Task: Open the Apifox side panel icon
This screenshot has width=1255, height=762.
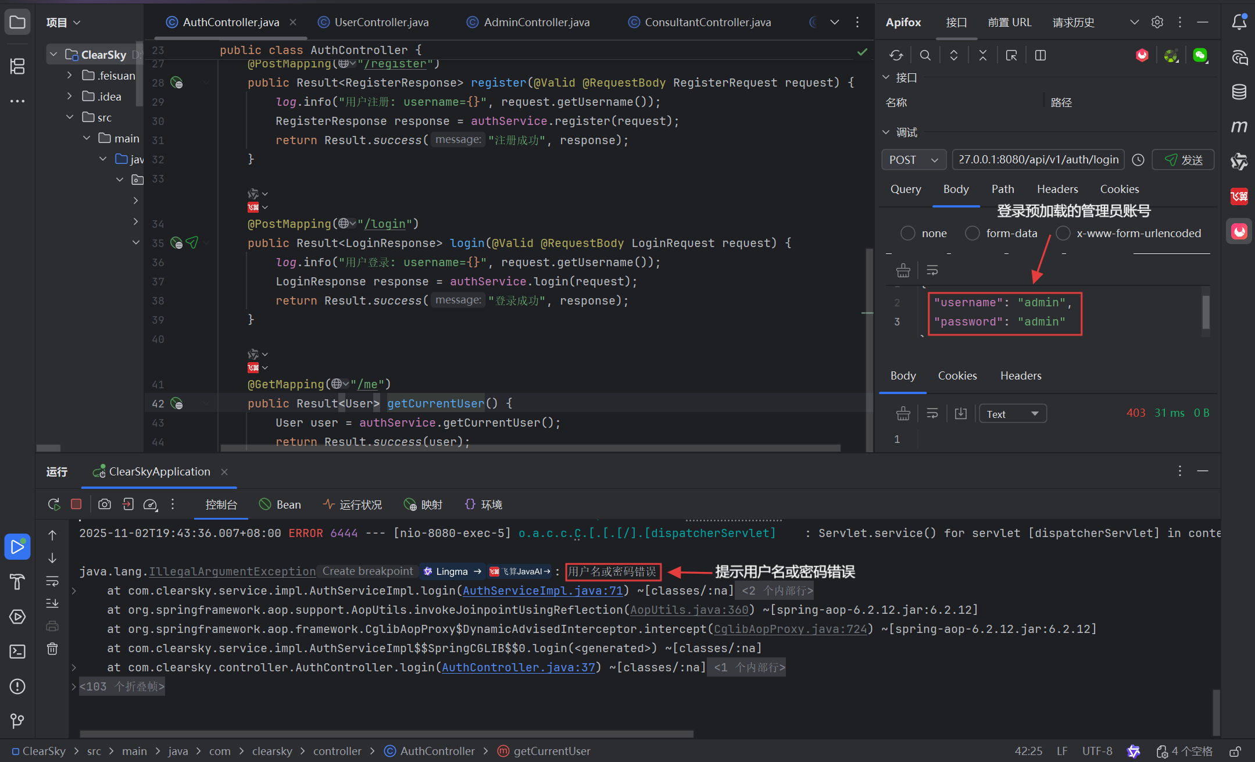Action: 1239,231
